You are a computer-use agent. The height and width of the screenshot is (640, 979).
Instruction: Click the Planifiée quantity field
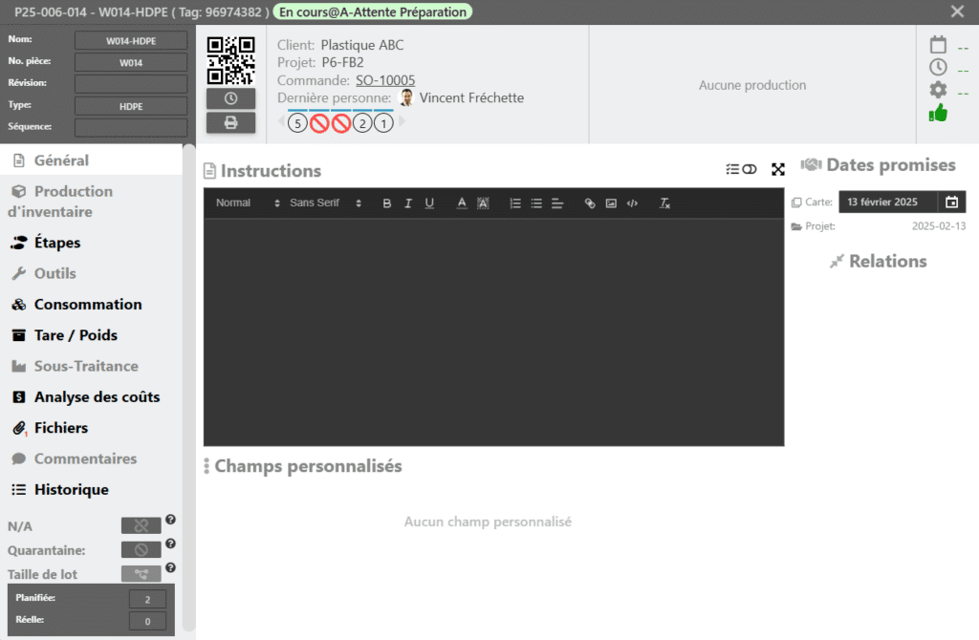pos(147,599)
